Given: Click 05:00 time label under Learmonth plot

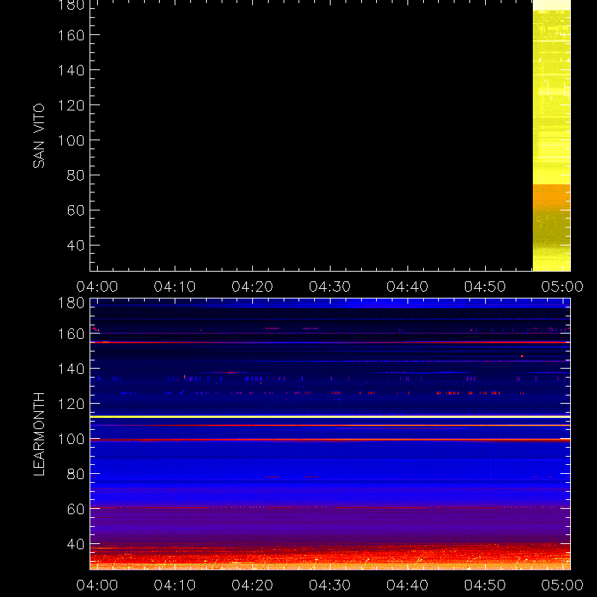Looking at the screenshot, I should (563, 585).
